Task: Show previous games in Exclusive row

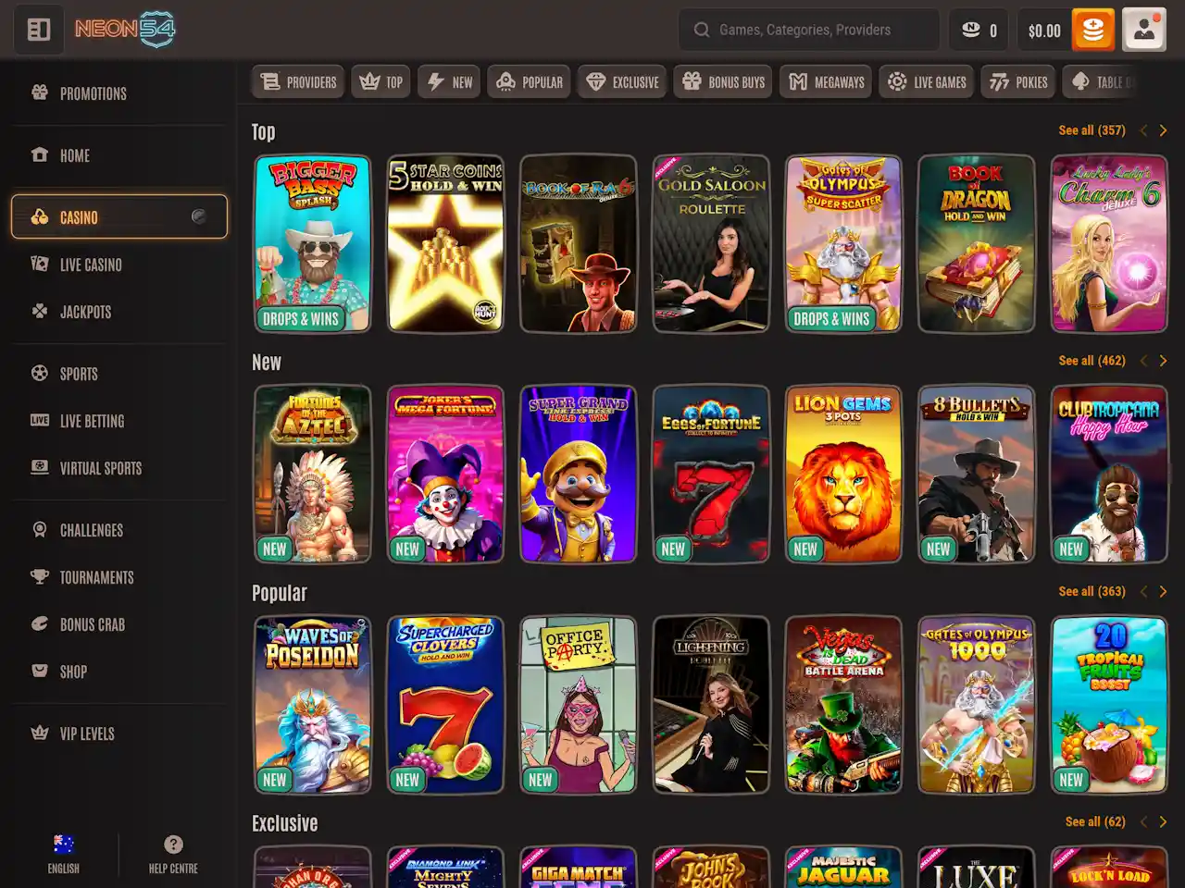Action: pos(1143,821)
